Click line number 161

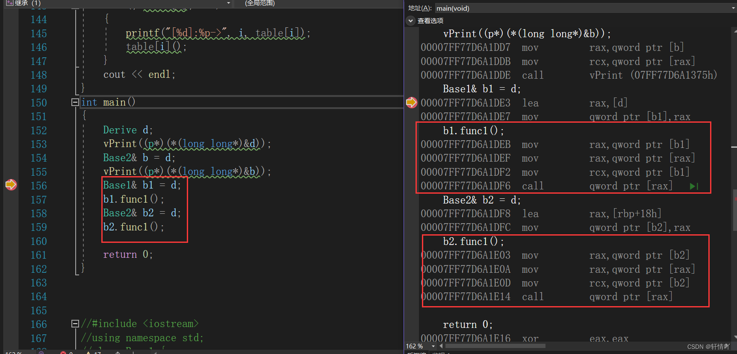click(x=38, y=255)
